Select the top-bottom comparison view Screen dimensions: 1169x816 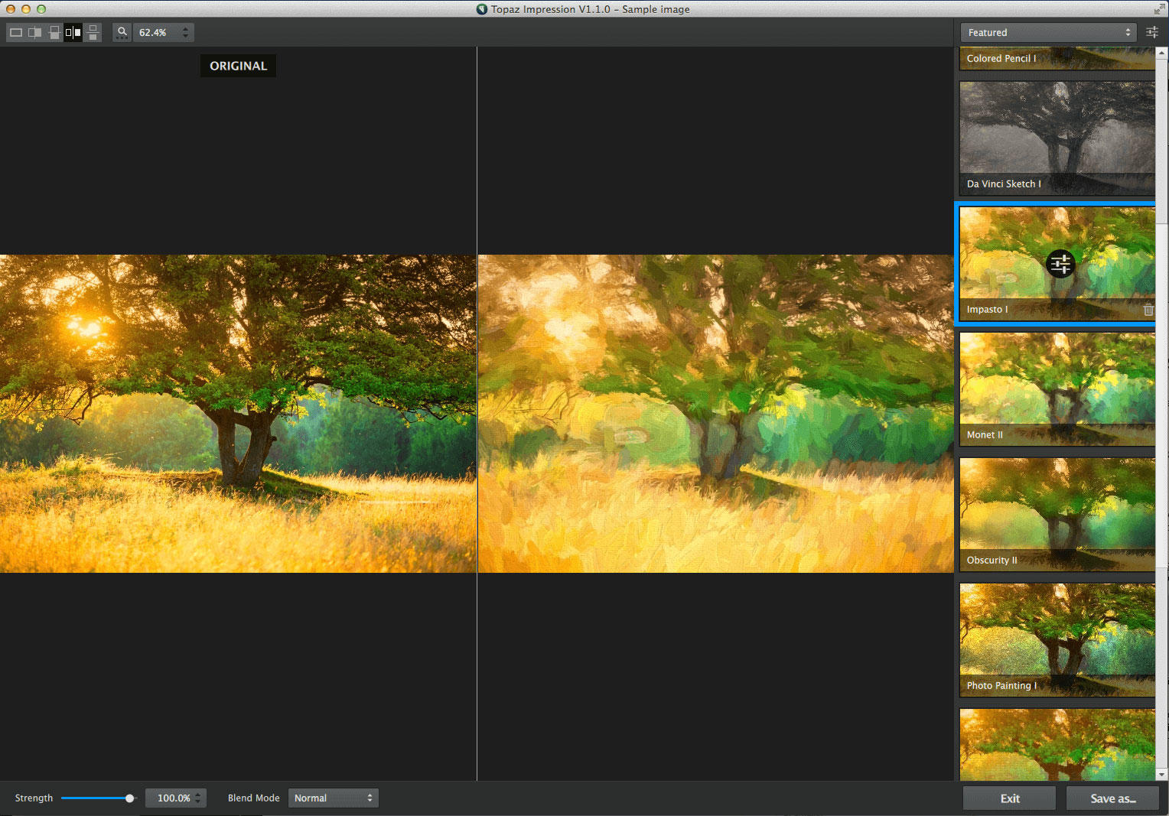(93, 33)
